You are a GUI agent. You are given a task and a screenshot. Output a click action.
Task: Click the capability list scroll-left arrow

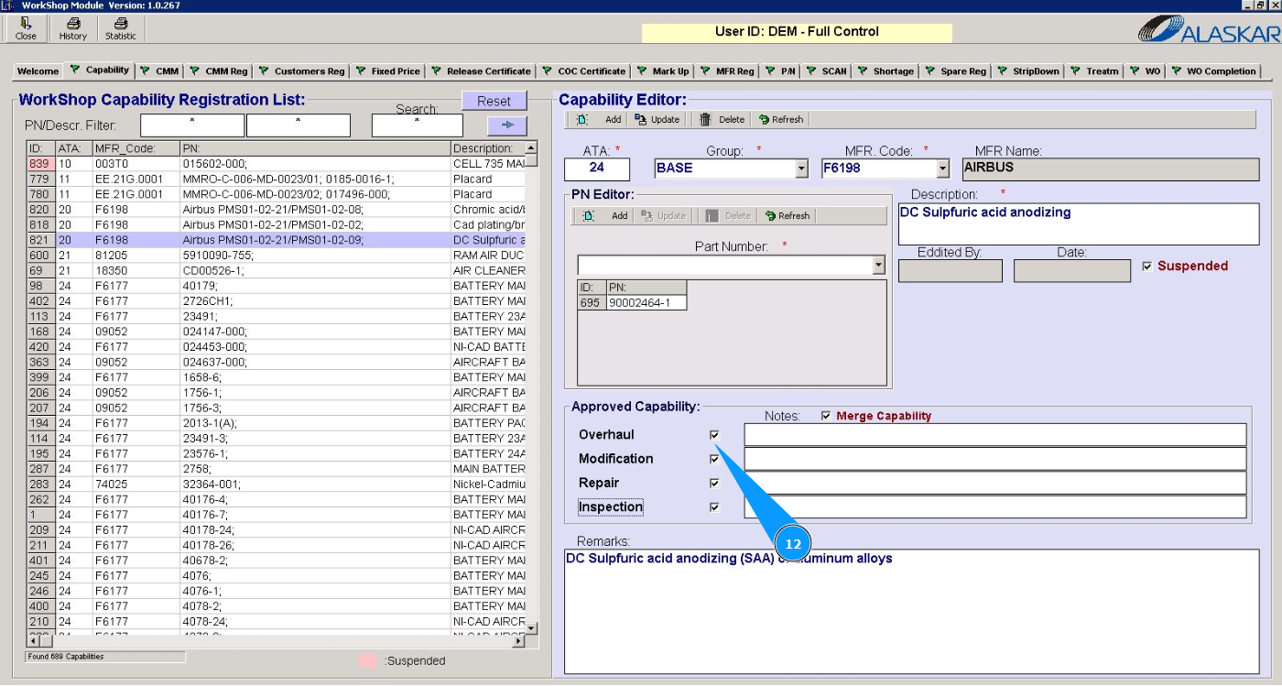click(x=35, y=641)
